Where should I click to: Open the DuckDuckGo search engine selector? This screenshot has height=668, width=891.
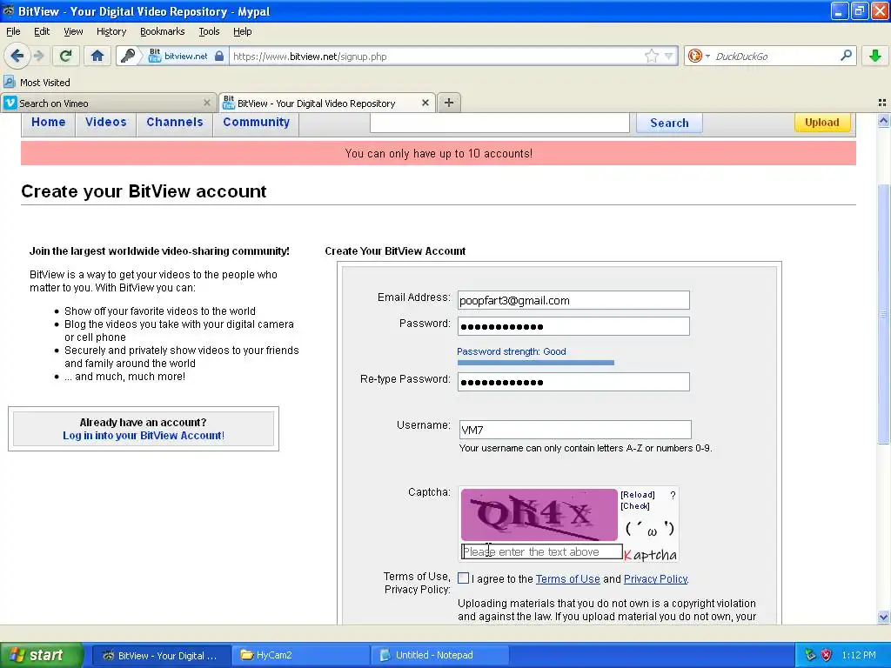coord(699,56)
